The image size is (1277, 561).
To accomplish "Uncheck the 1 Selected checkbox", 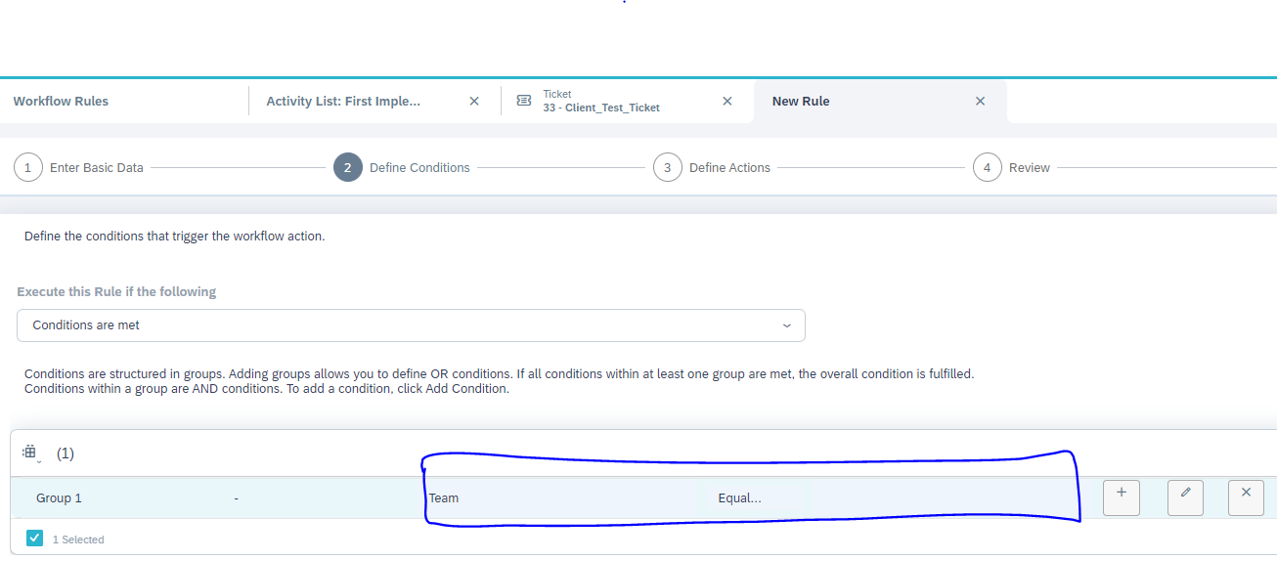I will click(35, 539).
